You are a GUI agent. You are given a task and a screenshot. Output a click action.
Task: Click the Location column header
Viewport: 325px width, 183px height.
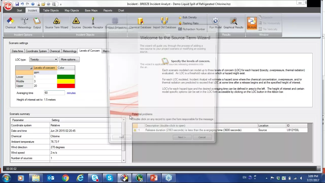pos(271,126)
